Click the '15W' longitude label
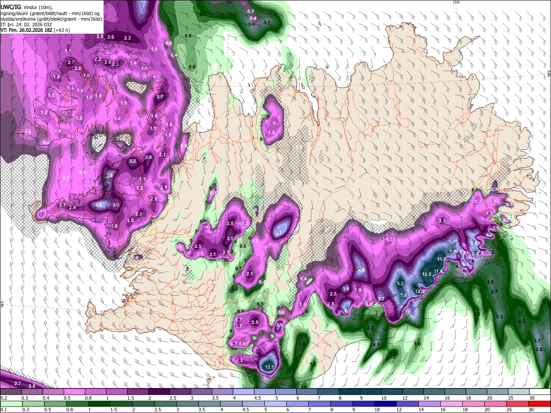Viewport: 551px width, 413px height. point(456,2)
